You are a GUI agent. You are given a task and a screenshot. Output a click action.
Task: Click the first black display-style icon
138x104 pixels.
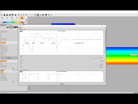pyautogui.click(x=7, y=27)
